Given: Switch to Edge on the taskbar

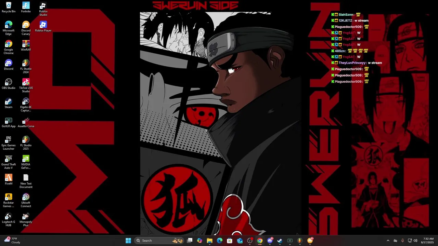Looking at the screenshot, I should (220, 241).
